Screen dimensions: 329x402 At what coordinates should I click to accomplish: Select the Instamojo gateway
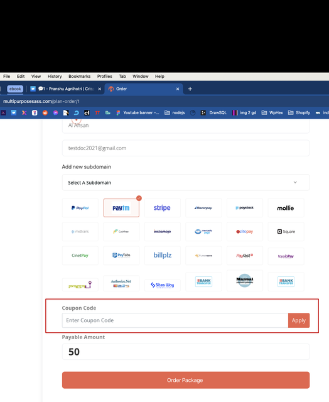163,232
